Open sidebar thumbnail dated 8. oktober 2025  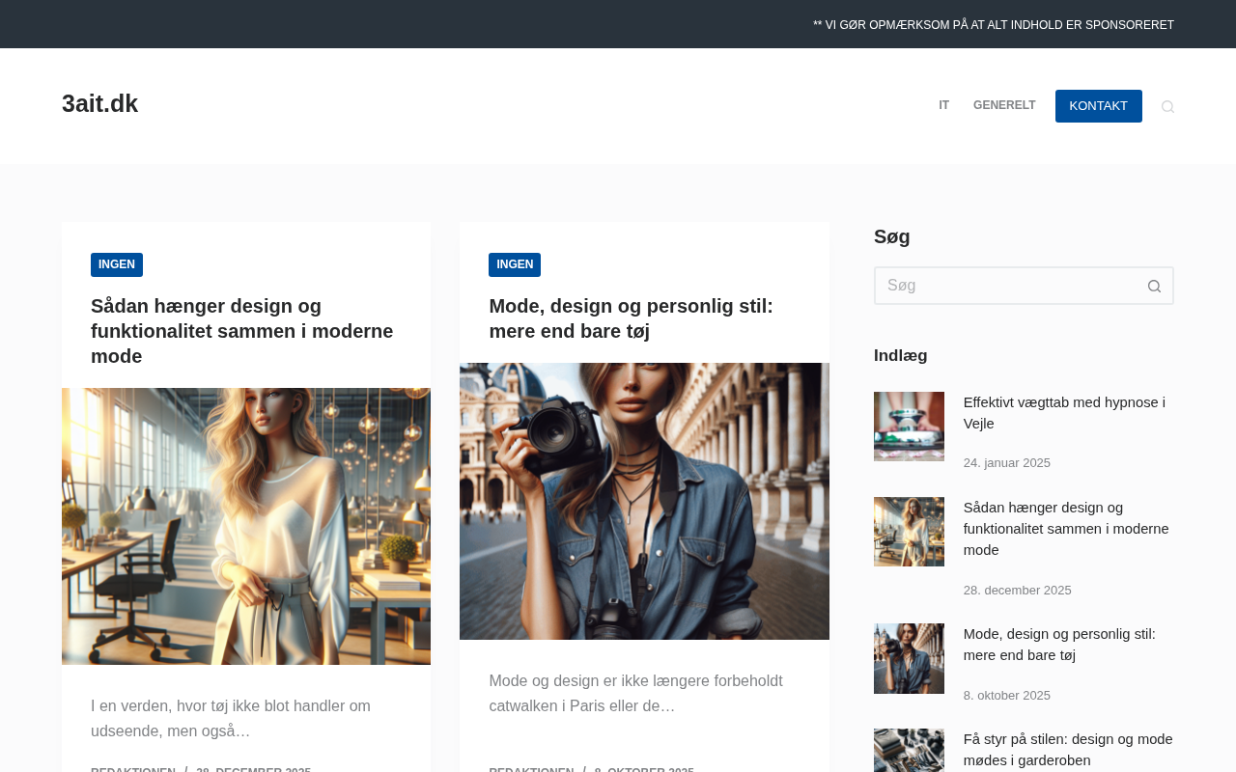click(x=909, y=658)
